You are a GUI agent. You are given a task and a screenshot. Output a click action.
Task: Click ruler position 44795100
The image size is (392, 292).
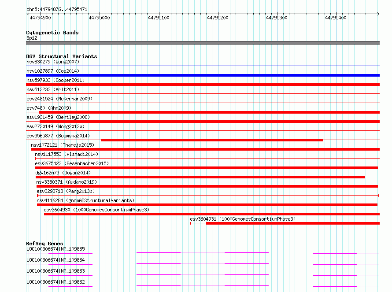click(x=159, y=18)
